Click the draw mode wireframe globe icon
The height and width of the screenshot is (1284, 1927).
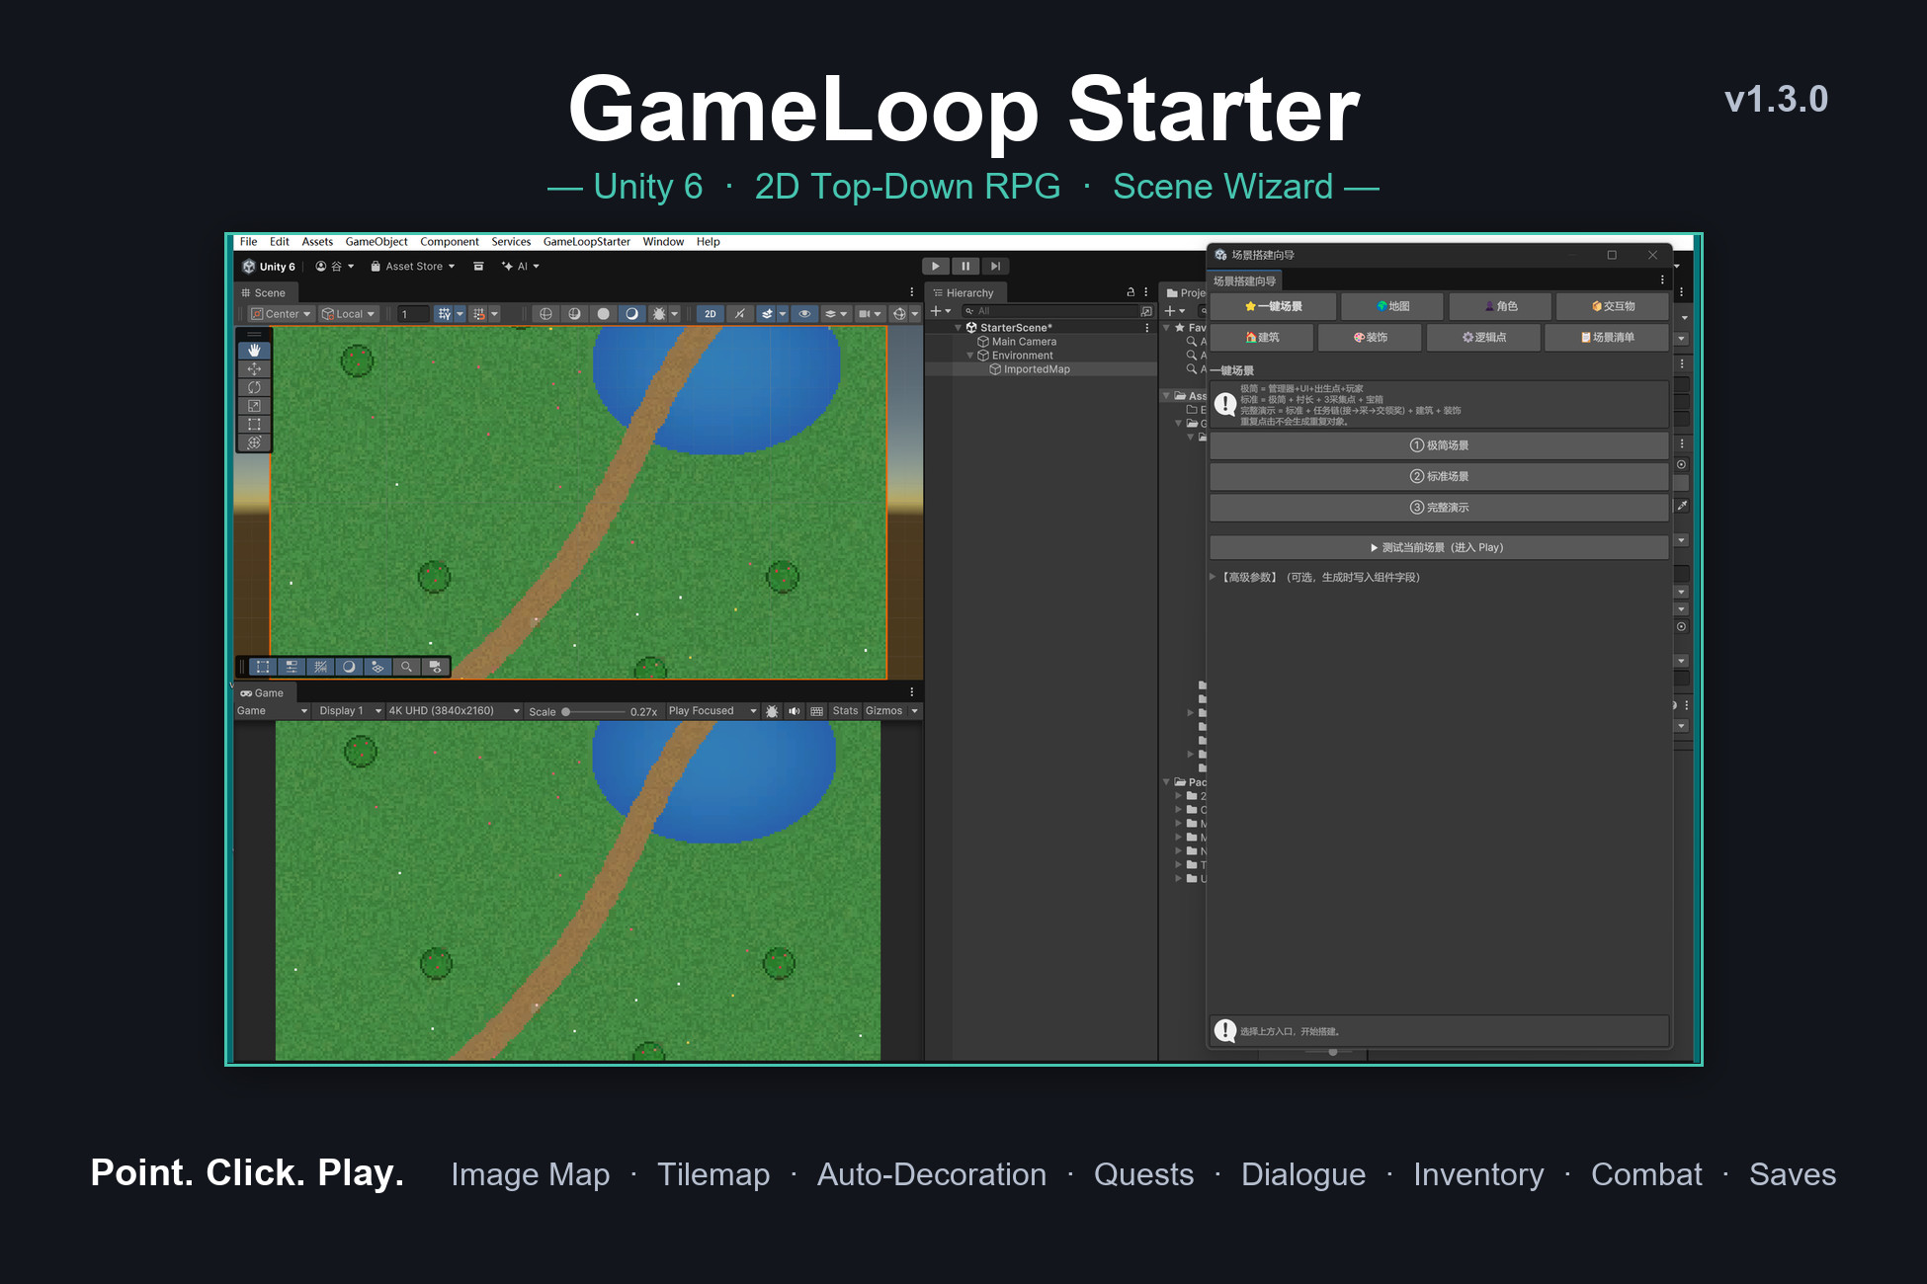coord(545,314)
